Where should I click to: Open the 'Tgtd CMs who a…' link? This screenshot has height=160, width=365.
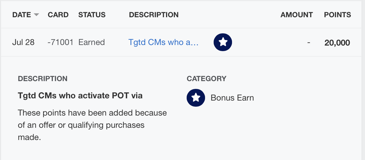(163, 42)
